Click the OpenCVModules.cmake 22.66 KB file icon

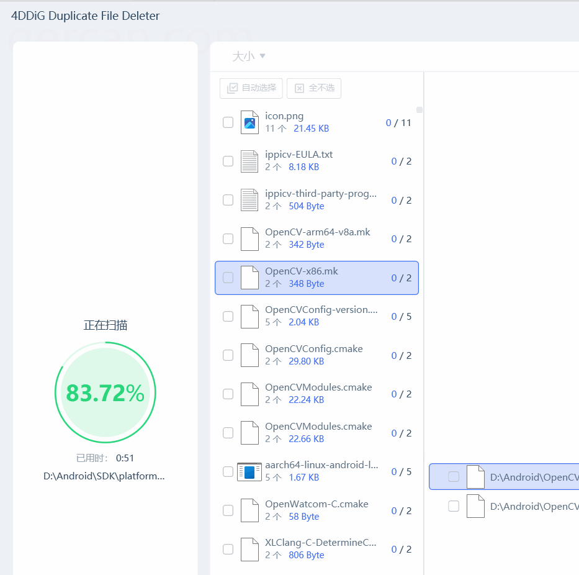point(249,433)
